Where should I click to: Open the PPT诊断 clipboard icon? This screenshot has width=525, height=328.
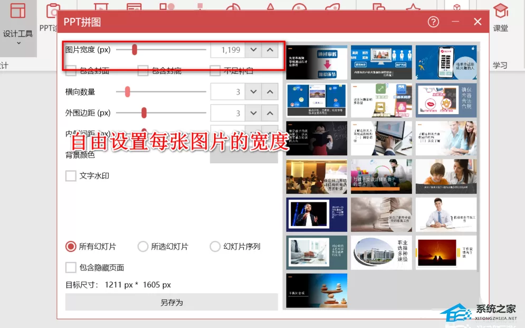[52, 11]
